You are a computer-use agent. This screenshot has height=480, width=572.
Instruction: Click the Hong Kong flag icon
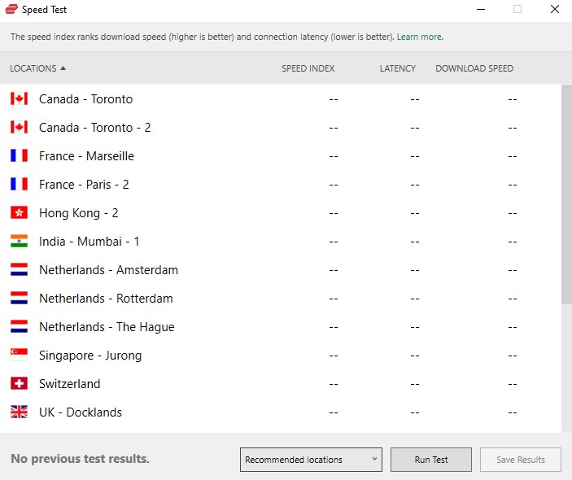(x=19, y=213)
